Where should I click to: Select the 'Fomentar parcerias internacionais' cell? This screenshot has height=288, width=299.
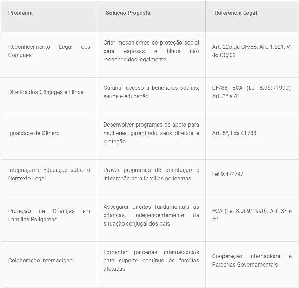point(151,261)
